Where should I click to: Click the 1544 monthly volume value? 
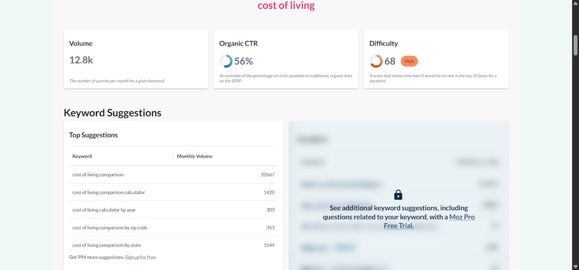click(x=269, y=245)
